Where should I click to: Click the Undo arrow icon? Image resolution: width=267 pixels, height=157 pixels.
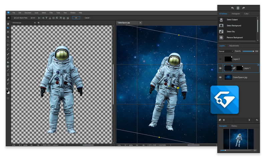tap(232, 8)
